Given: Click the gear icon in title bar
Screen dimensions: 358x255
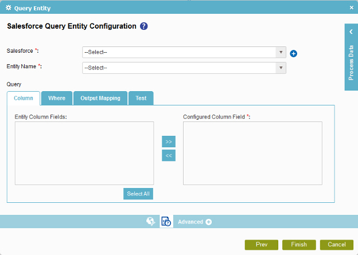Looking at the screenshot, I should click(x=9, y=8).
